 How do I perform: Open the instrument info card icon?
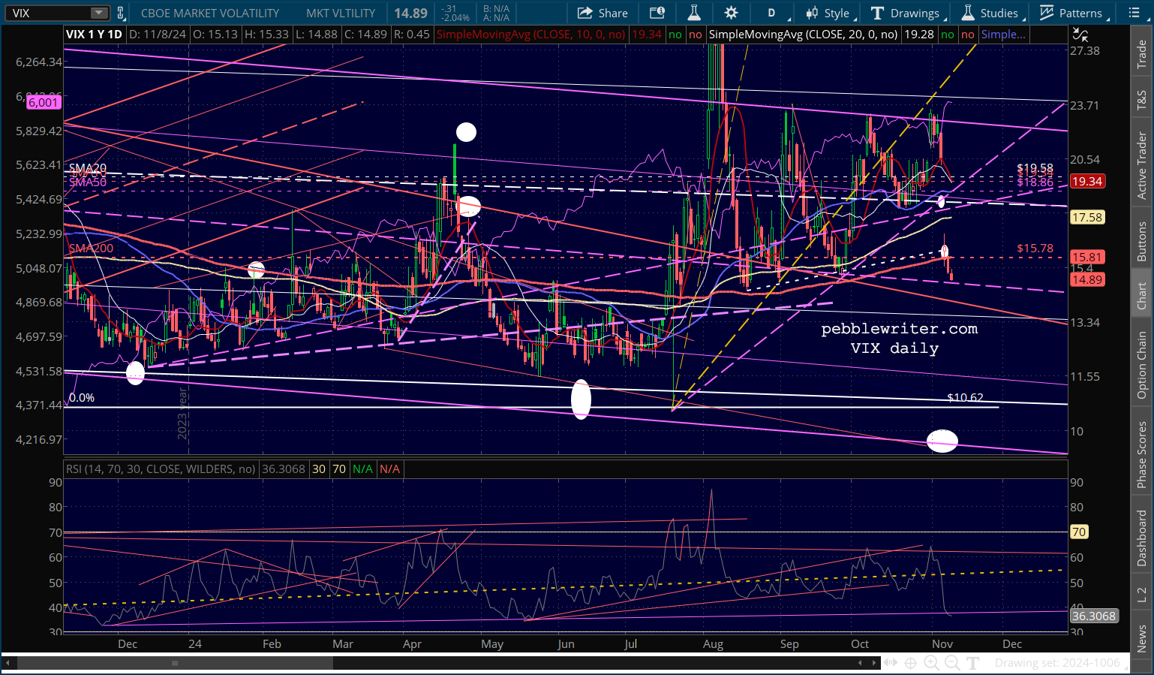coord(657,13)
